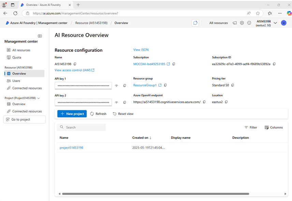
Task: Click the horizontal scrollbar of the table
Action: (x=156, y=194)
